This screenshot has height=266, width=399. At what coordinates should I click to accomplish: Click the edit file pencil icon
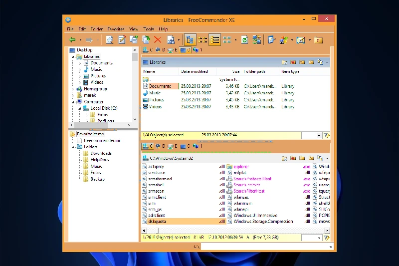122,40
